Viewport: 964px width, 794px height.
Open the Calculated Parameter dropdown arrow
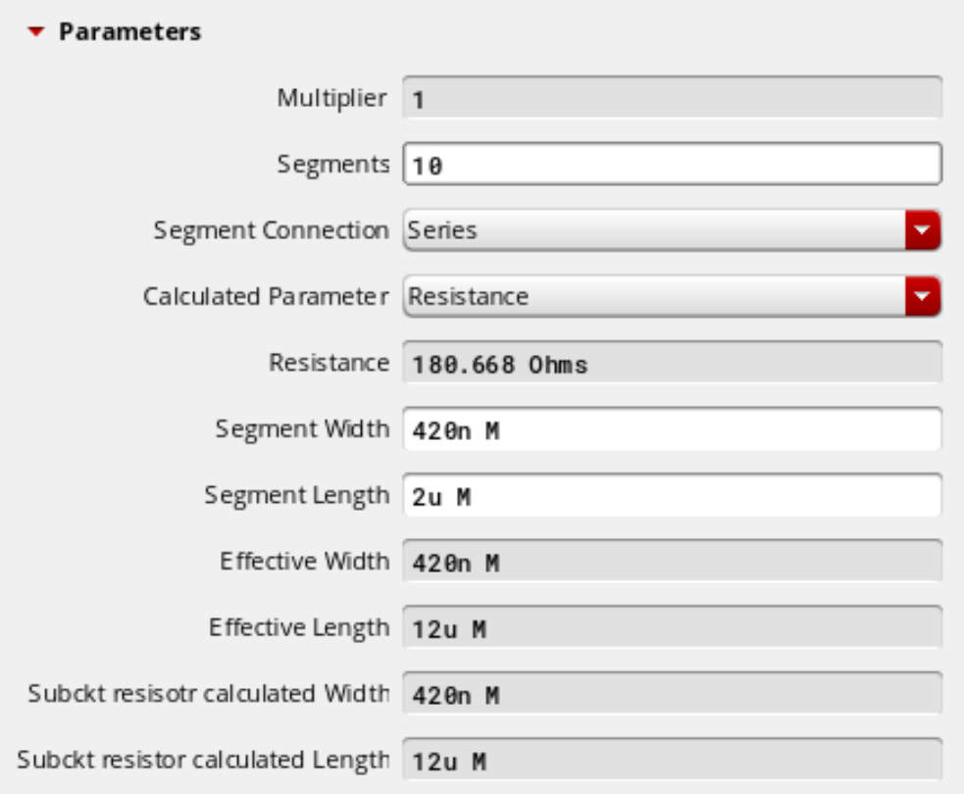point(923,296)
